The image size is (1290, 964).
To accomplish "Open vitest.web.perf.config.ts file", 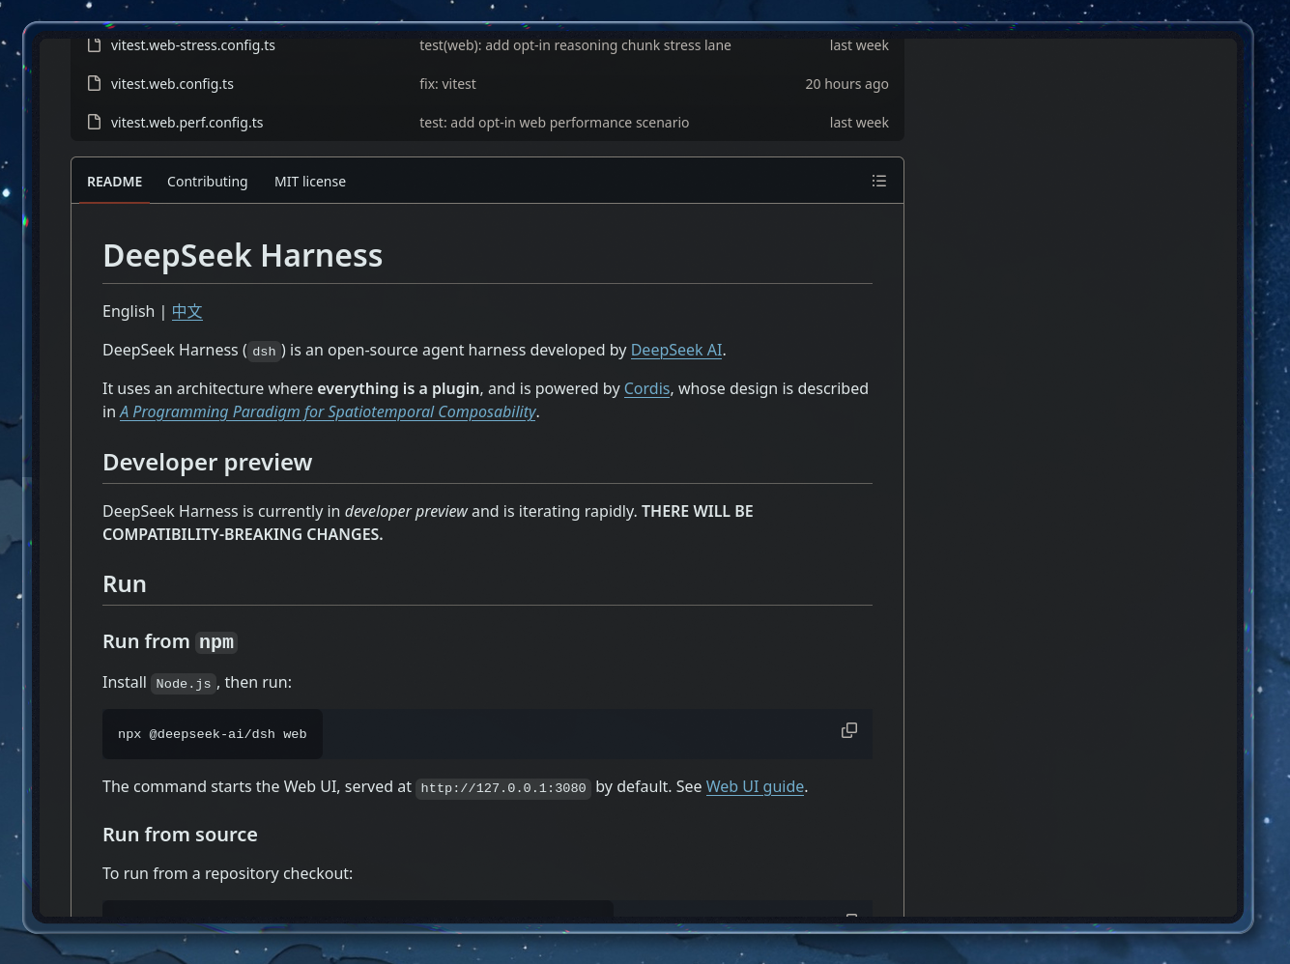I will pos(187,123).
